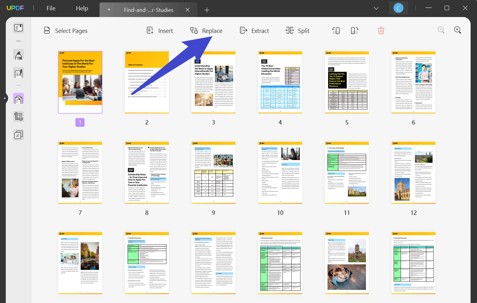Open the Crop Pages tool
Viewport: 477px width, 303px height.
coord(18,116)
